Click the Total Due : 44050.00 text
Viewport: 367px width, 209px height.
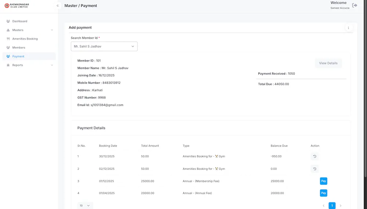273,84
